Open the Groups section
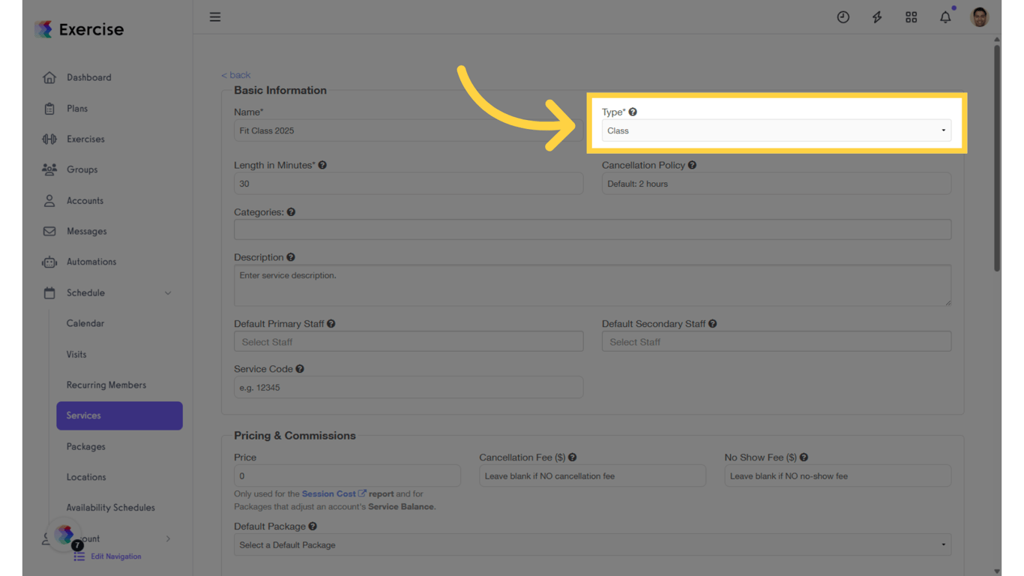Screen dimensions: 1024x576 coord(83,169)
